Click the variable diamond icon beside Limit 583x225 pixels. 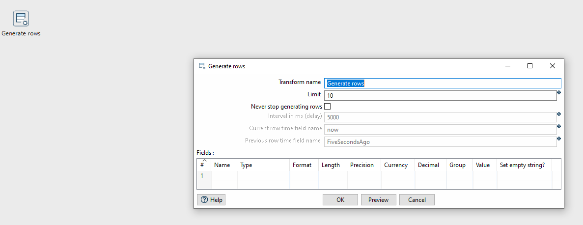point(559,92)
